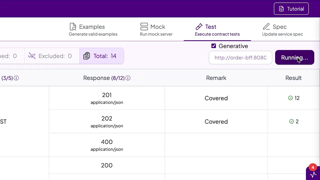
Task: Select the 201 application/json response row
Action: tap(107, 98)
